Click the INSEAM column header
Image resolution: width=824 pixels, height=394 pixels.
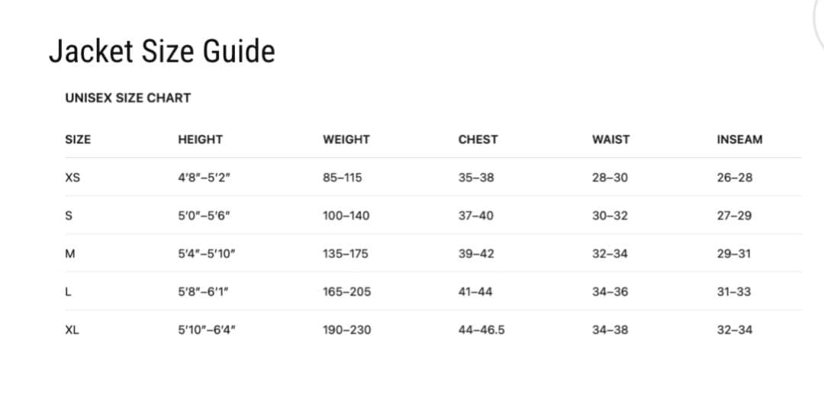coord(739,139)
